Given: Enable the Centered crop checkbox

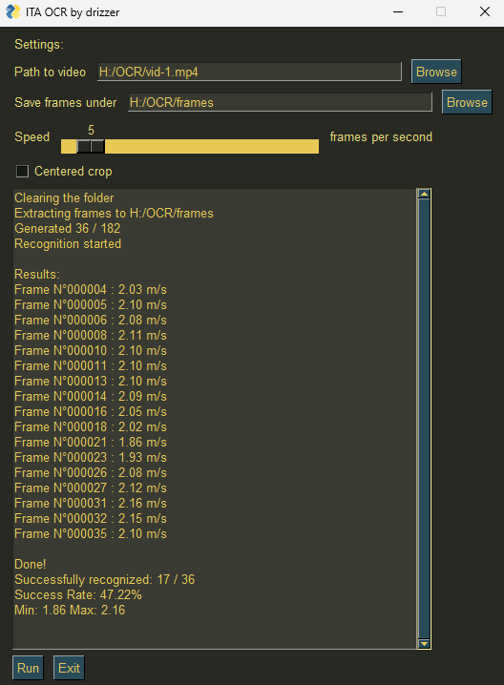Looking at the screenshot, I should click(x=22, y=172).
